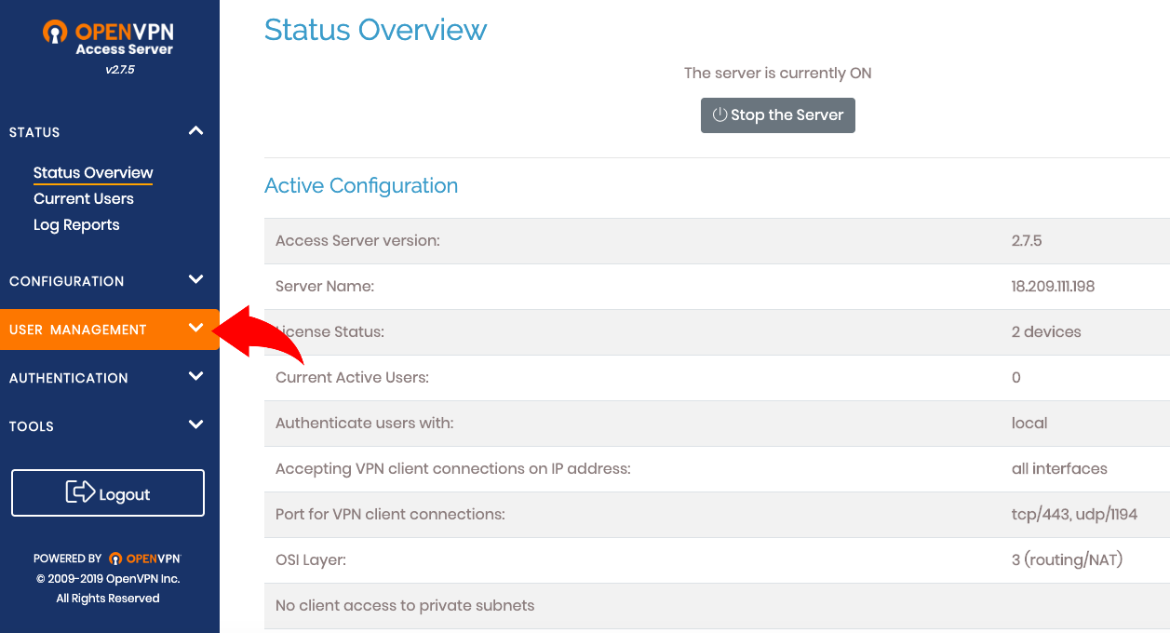Image resolution: width=1170 pixels, height=633 pixels.
Task: Select the AUTHENTICATION menu heading
Action: pyautogui.click(x=69, y=378)
